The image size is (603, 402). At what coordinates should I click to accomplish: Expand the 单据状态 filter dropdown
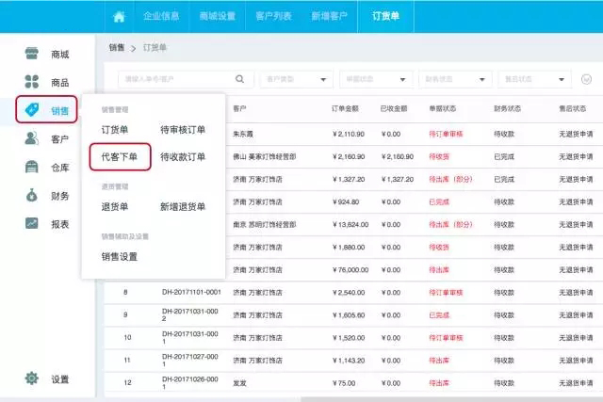pyautogui.click(x=375, y=79)
